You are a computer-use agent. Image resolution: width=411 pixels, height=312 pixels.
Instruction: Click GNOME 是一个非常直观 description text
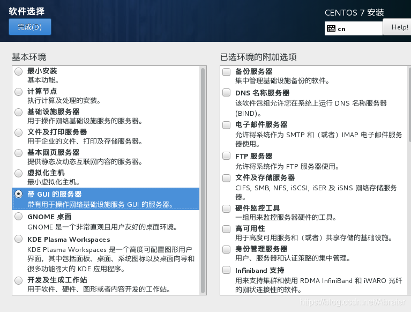coord(102,227)
